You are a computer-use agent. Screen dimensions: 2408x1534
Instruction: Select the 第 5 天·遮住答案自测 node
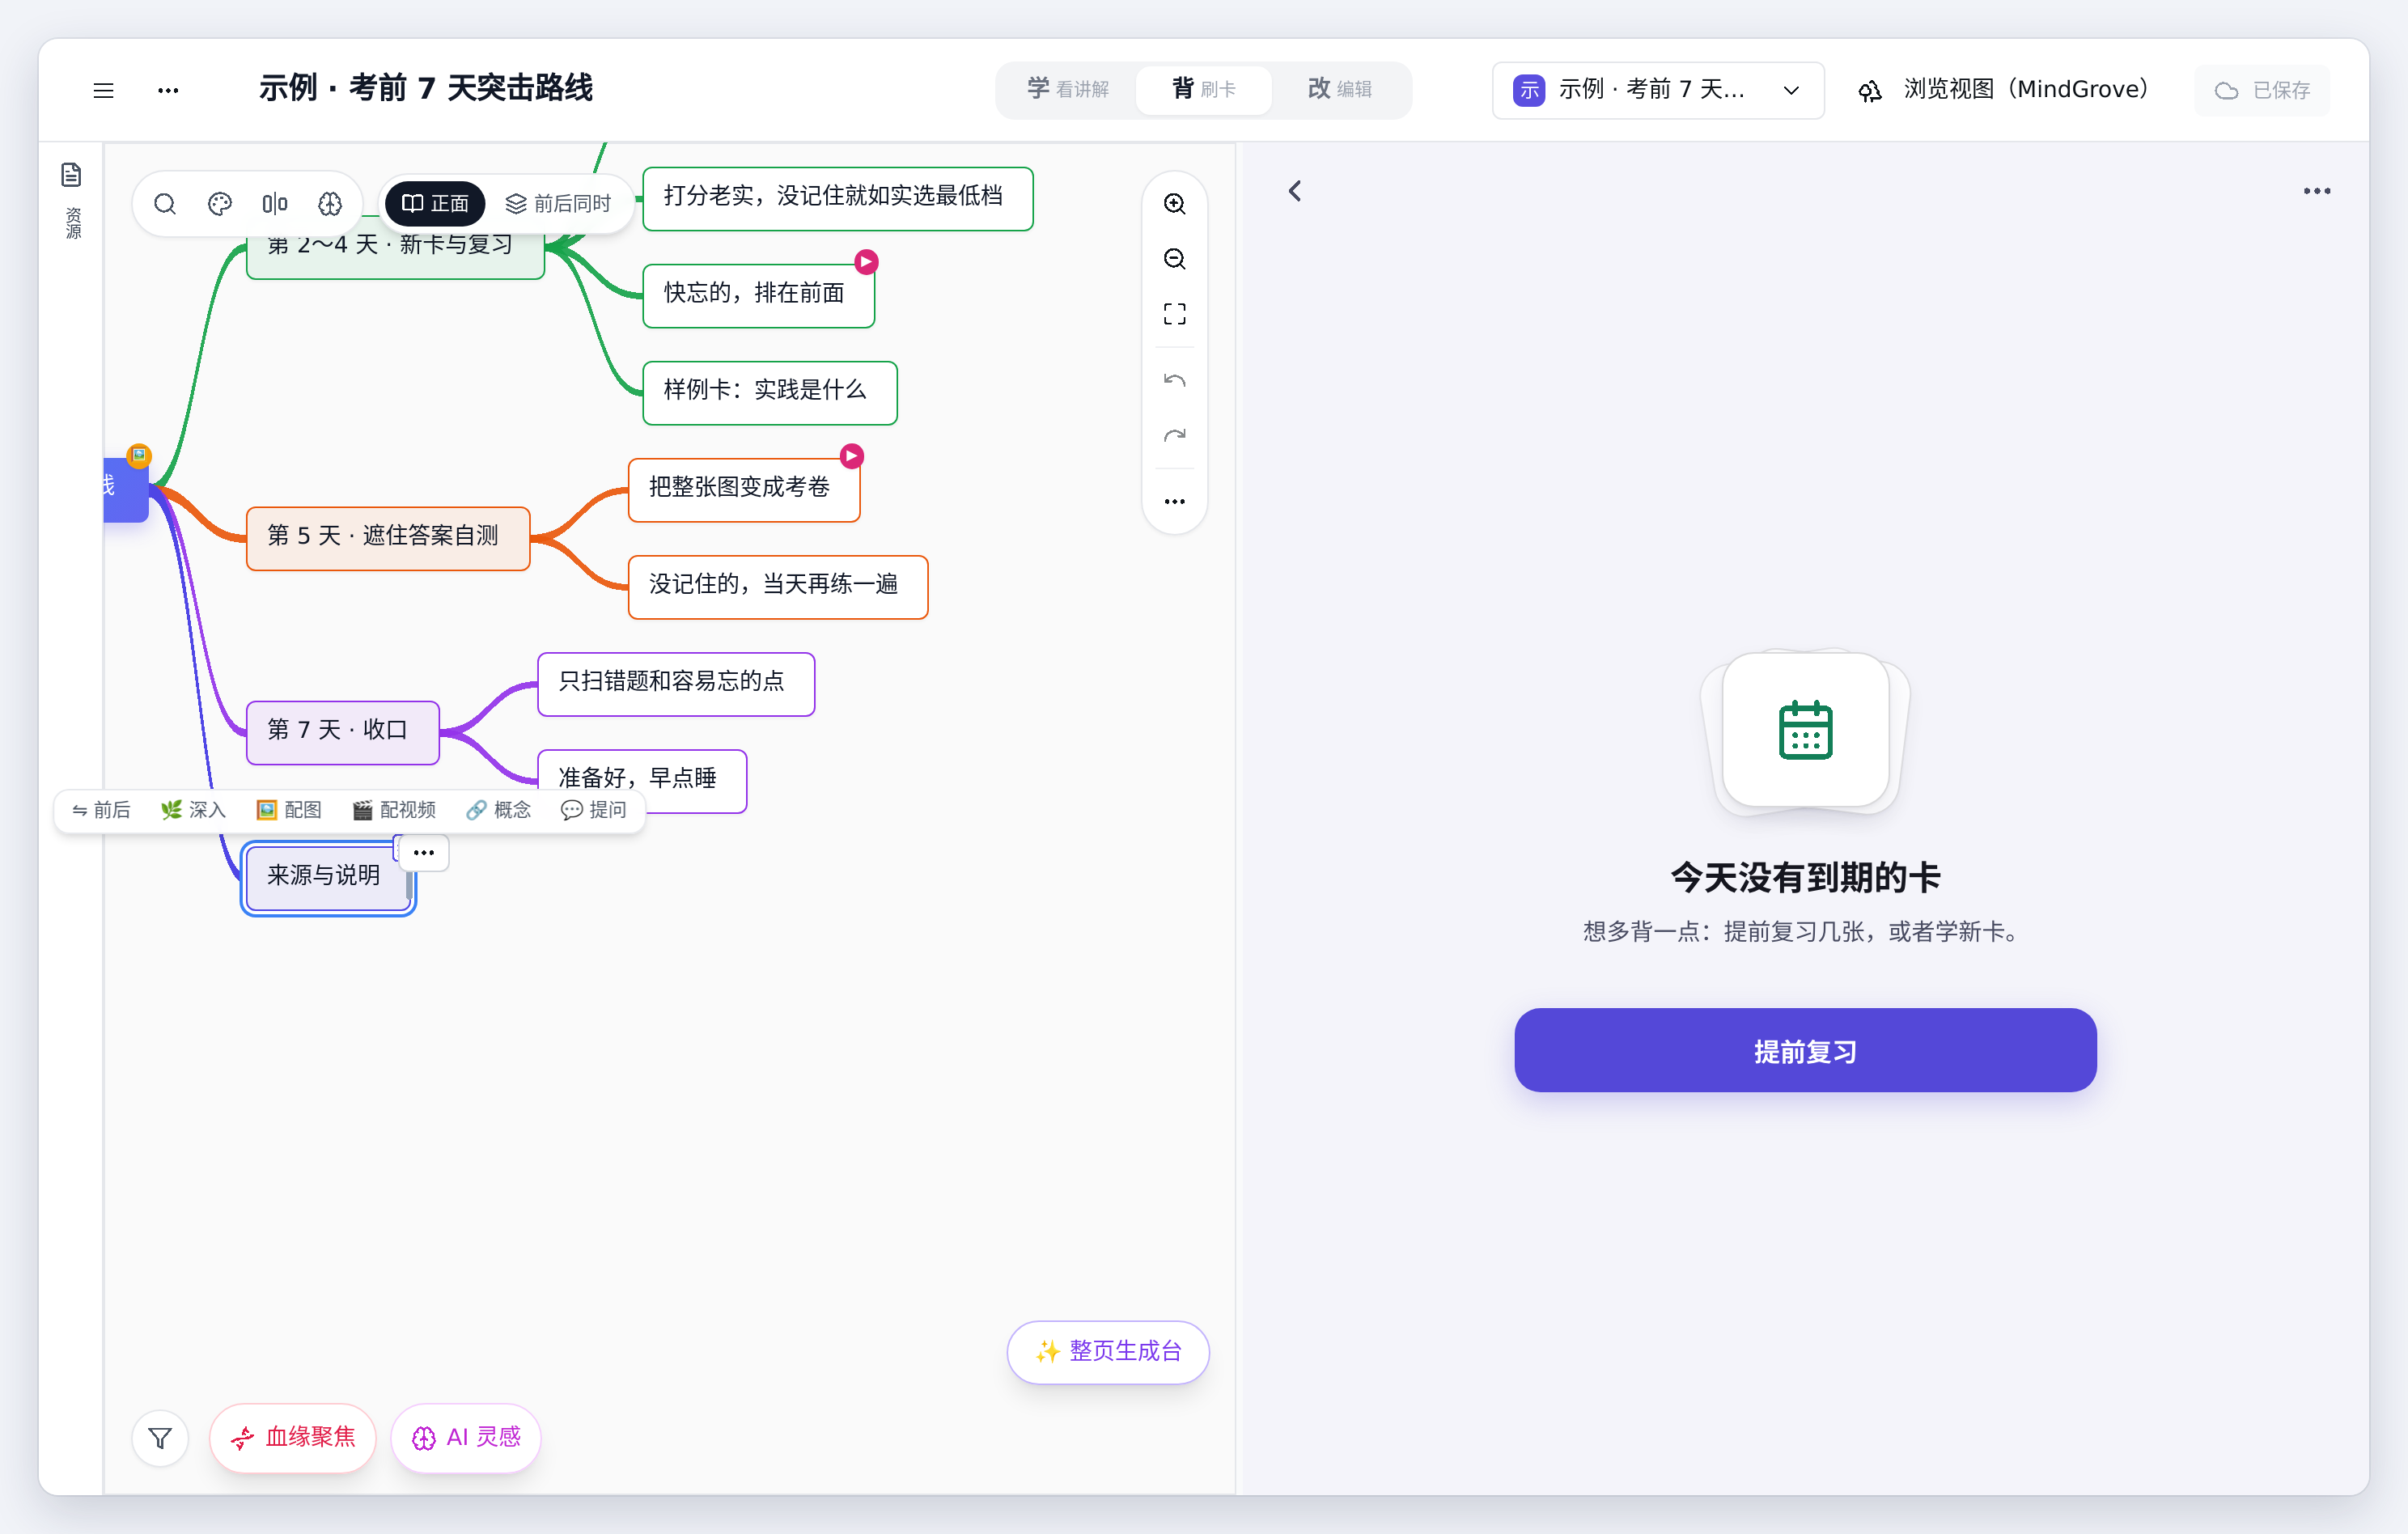point(388,539)
